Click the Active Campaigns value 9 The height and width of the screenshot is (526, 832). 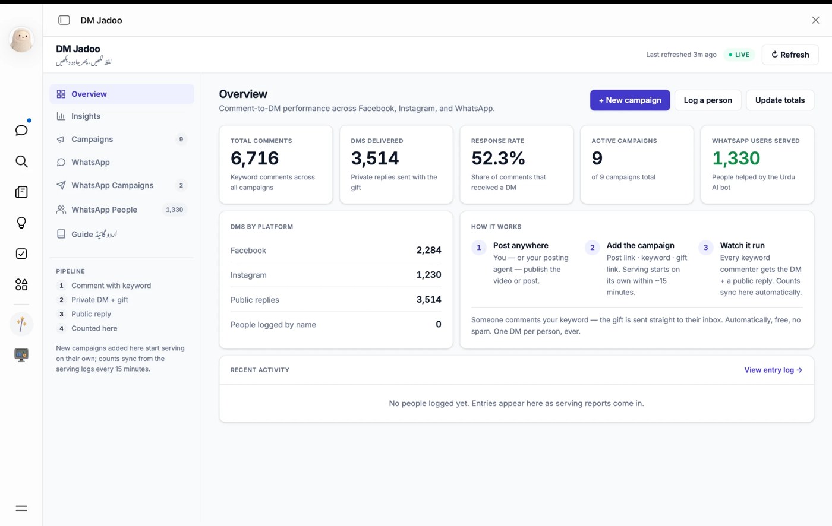(597, 159)
